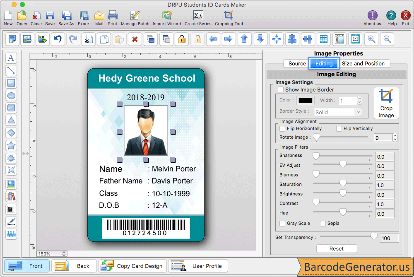Click the Crop Image button in Image Editing
This screenshot has width=414, height=277.
coord(386,103)
